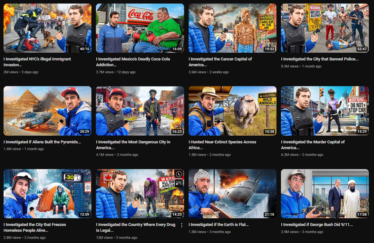Screen dimensions: 374x243
Task: Click '1.4M views • 1 month ago' text
Action: tap(23, 149)
